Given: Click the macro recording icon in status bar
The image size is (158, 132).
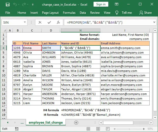Looking at the screenshot, I should (17, 129).
